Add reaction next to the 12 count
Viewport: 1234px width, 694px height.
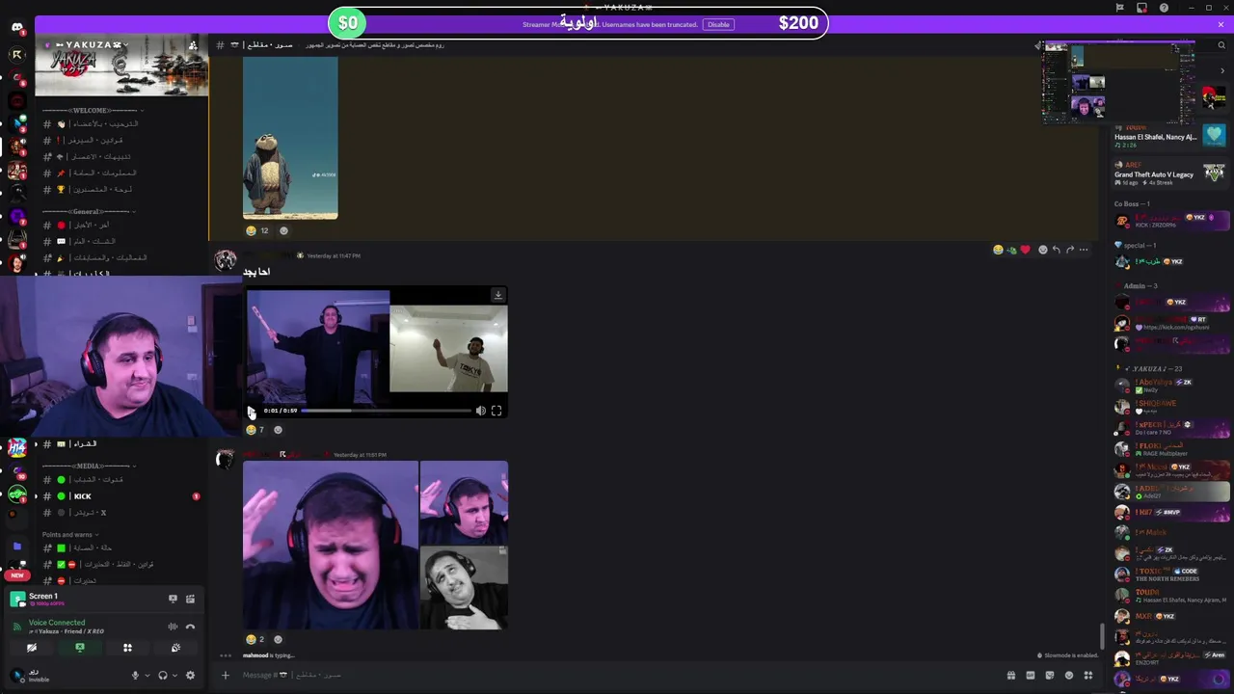(x=283, y=230)
